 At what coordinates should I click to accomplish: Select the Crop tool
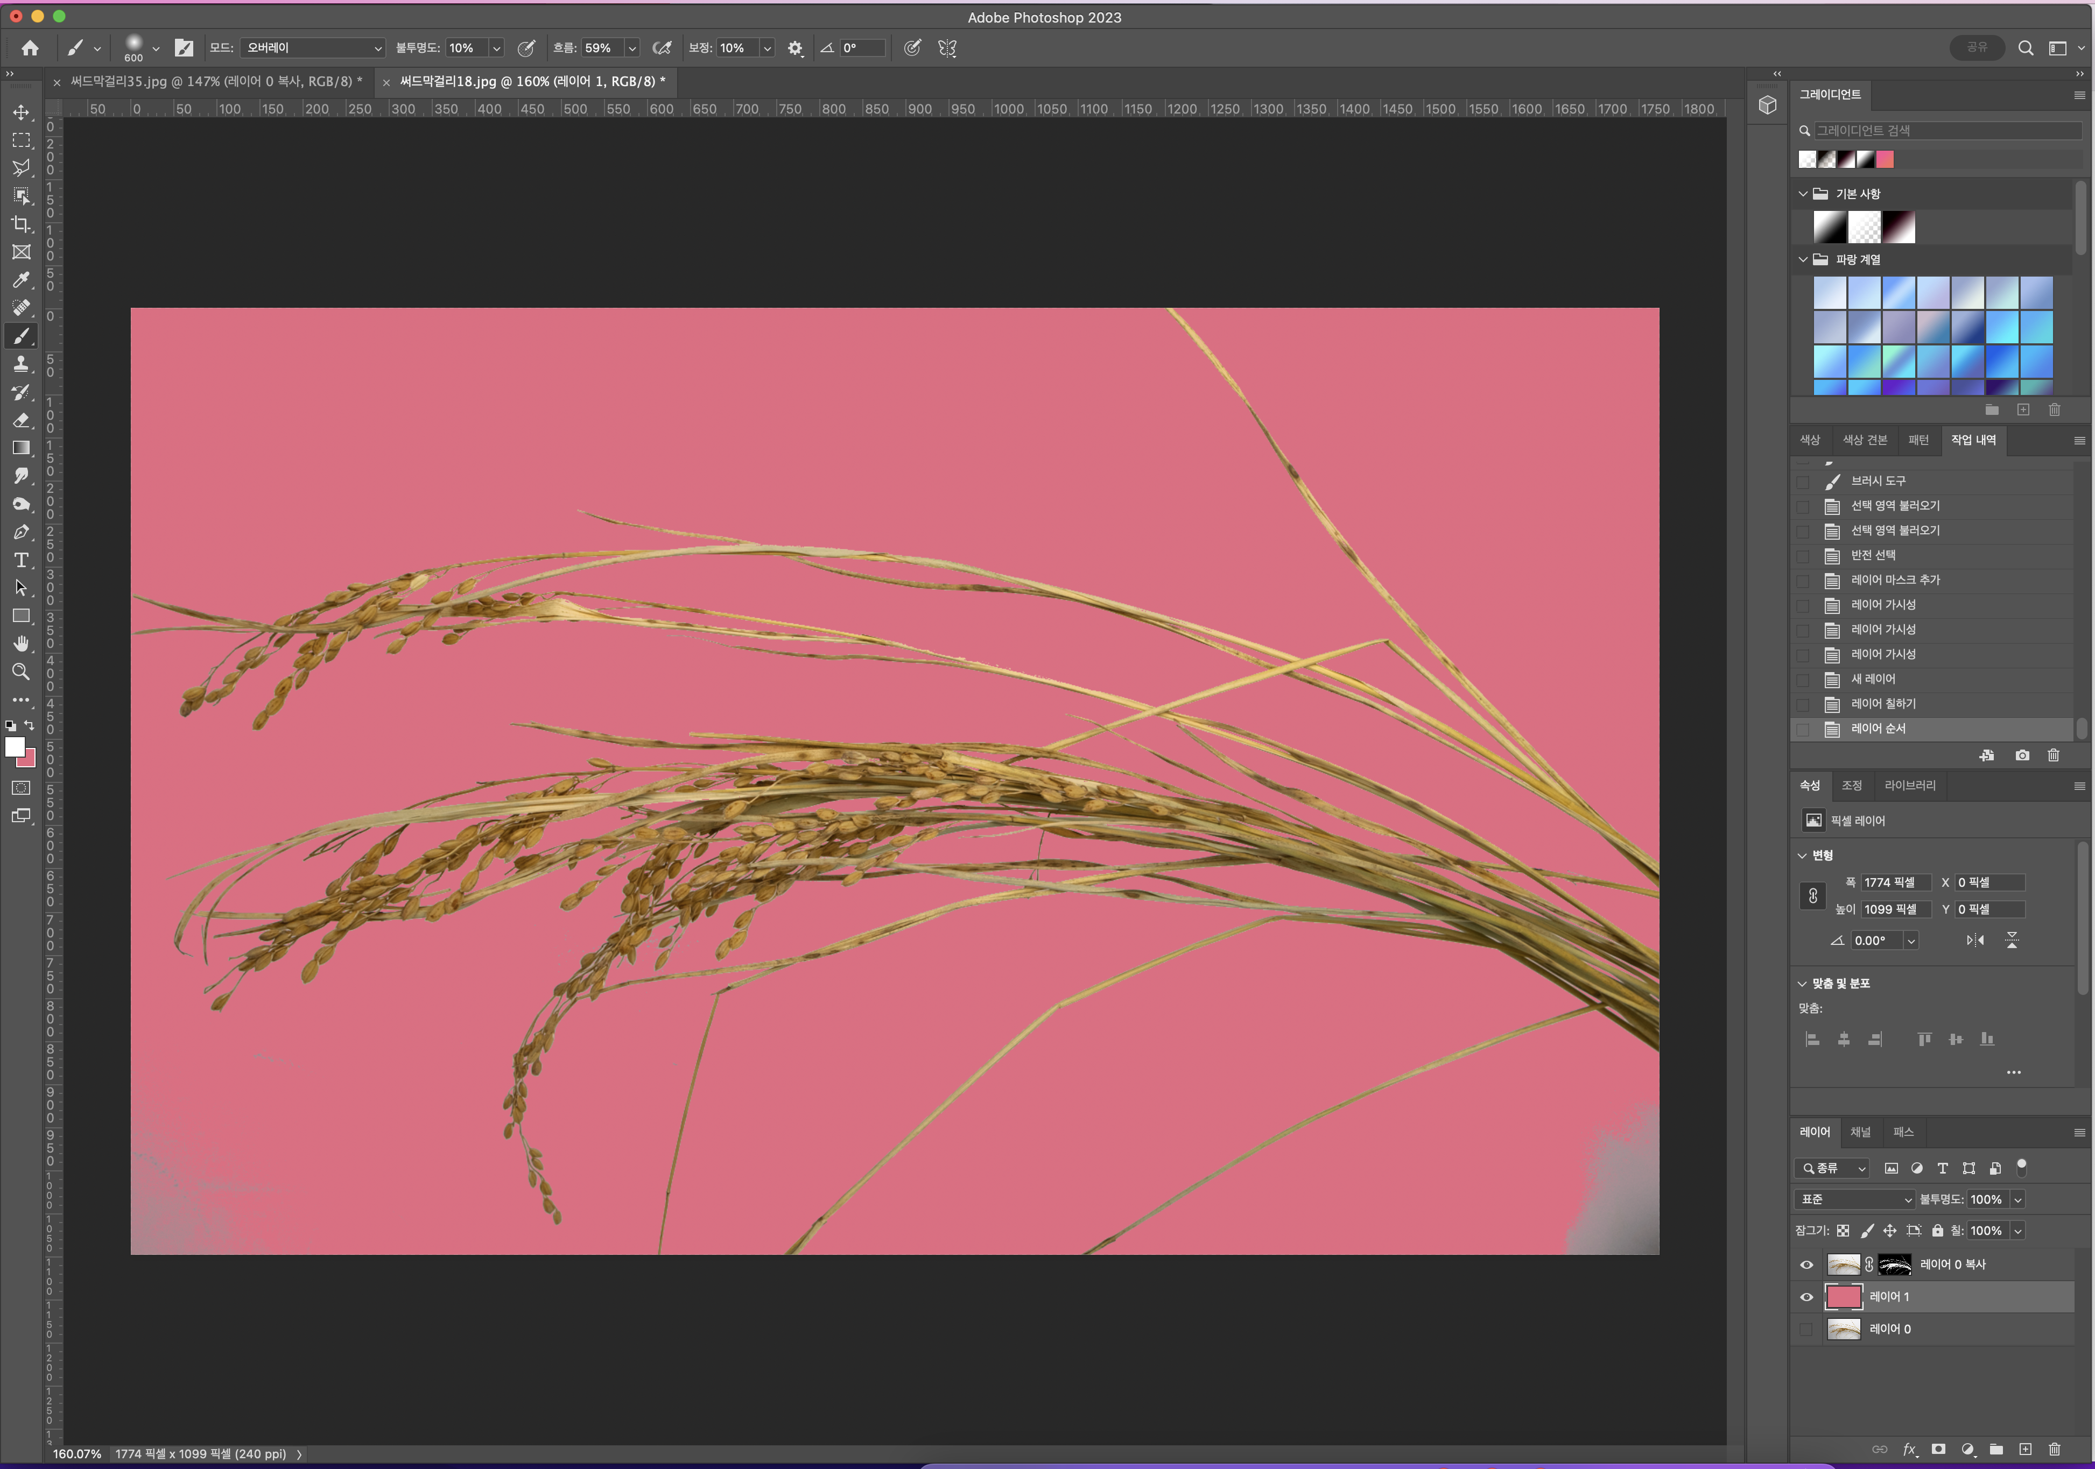21,224
